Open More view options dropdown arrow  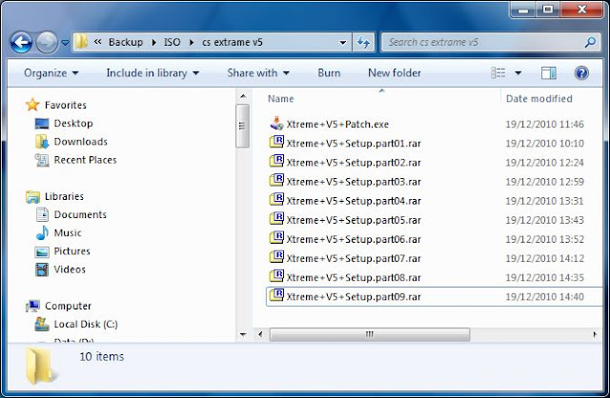point(518,73)
